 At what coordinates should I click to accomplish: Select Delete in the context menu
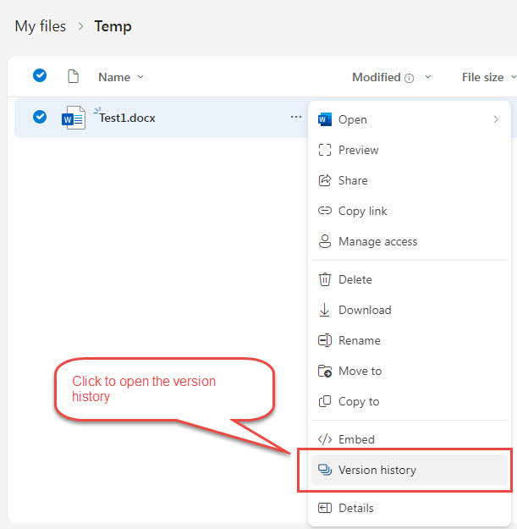[409, 279]
